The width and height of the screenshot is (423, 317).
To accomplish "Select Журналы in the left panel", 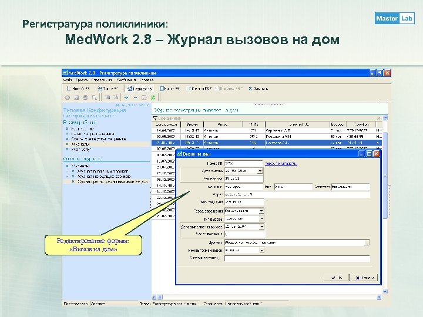I will pyautogui.click(x=80, y=144).
